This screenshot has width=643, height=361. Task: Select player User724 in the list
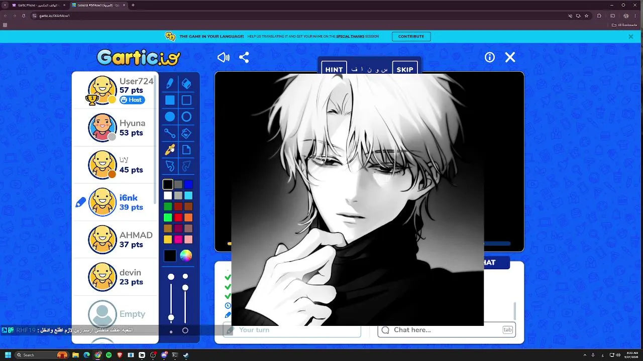click(x=115, y=90)
